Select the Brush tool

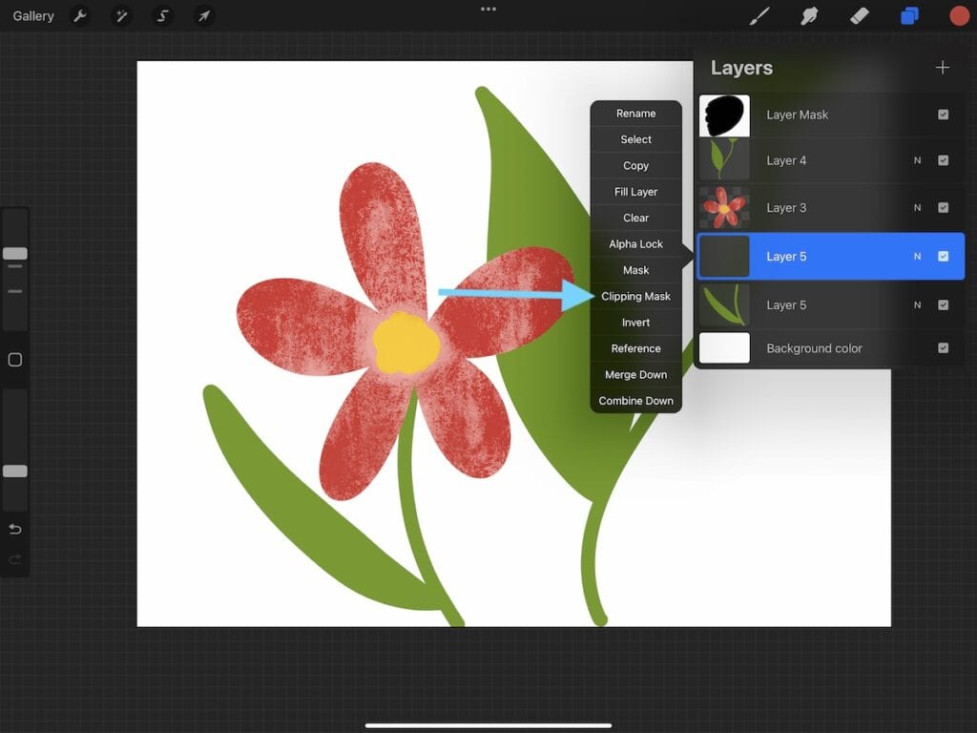click(x=759, y=16)
